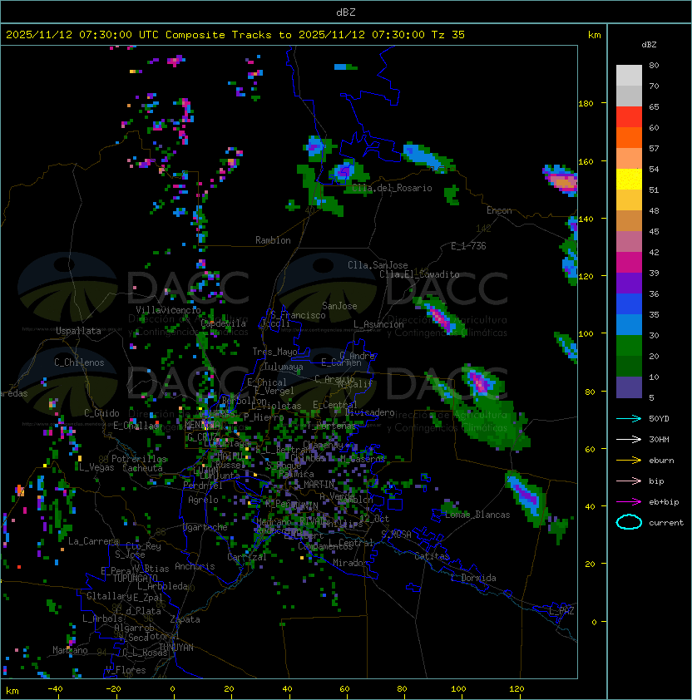Click the 'Cacheuta' map label
This screenshot has width=692, height=700.
click(142, 468)
